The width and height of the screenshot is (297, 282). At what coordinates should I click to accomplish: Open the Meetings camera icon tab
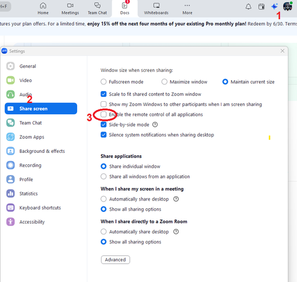tap(70, 5)
